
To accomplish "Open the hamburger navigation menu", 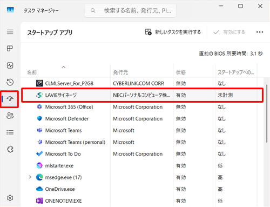I will coord(10,32).
